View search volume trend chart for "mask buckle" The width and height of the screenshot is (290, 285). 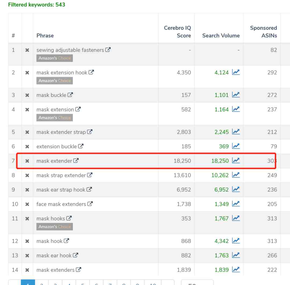pos(236,95)
